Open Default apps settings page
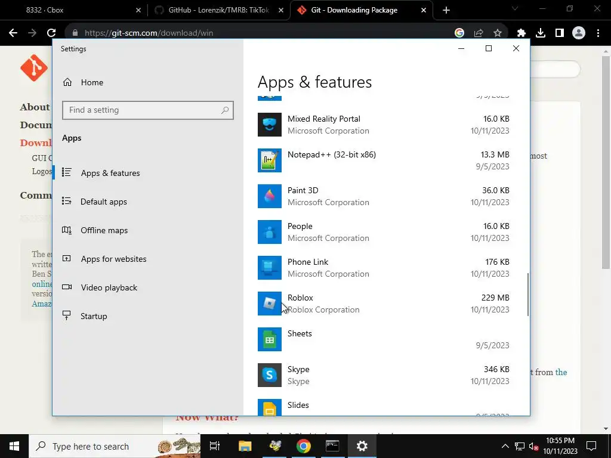Screen dimensions: 611x458 [104, 202]
